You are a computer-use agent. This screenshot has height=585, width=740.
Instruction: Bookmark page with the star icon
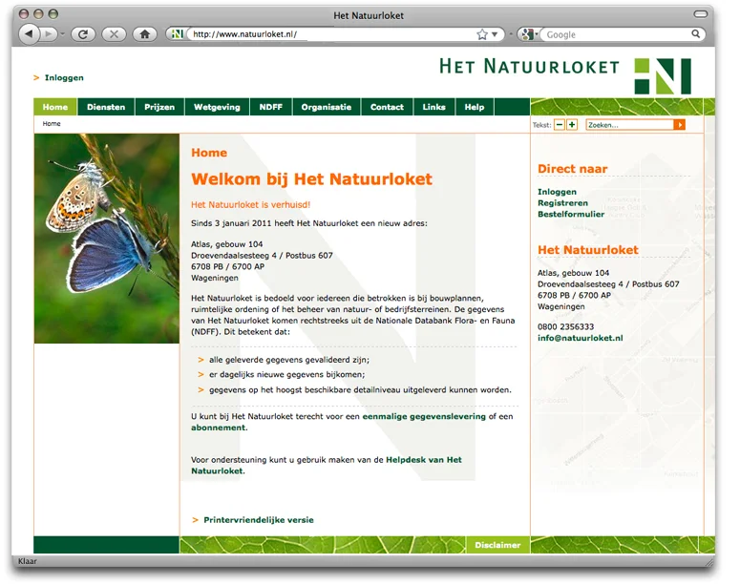[x=482, y=34]
